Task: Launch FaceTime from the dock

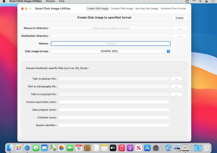Action: [70, 148]
